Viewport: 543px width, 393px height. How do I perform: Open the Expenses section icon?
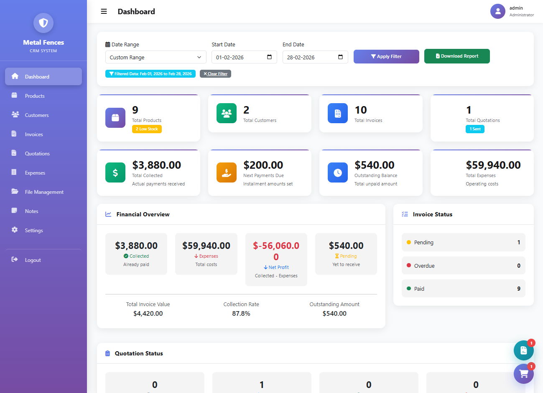(x=15, y=172)
